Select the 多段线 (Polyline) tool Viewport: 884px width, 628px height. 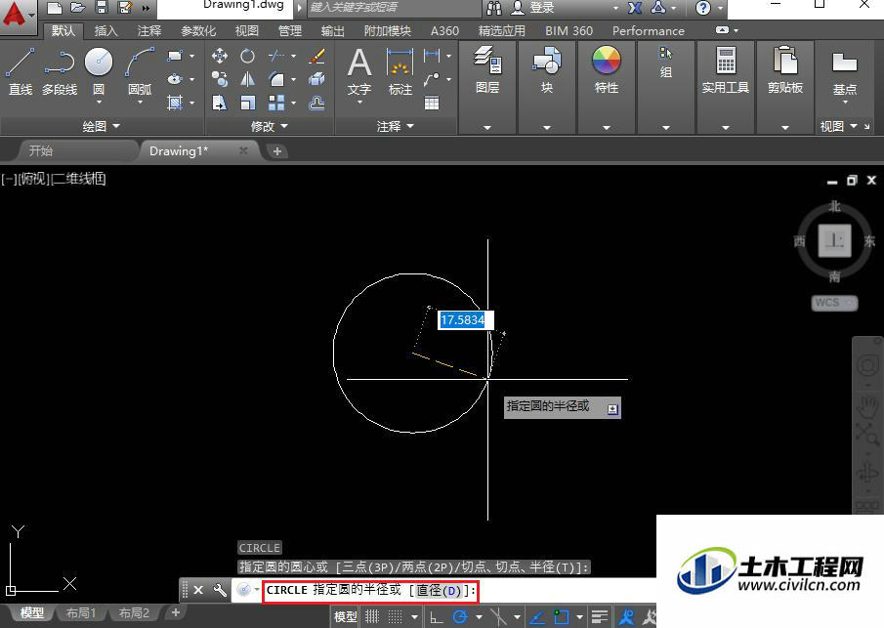click(x=60, y=71)
